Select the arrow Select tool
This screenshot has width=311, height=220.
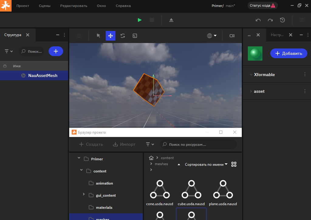pos(98,36)
